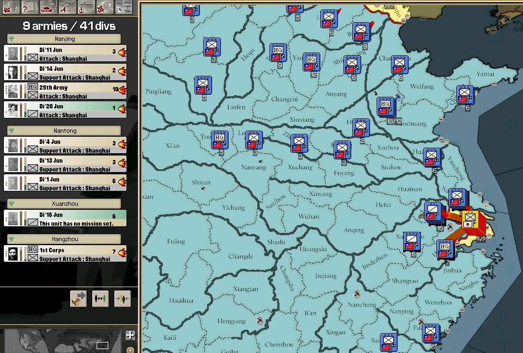This screenshot has height=353, width=523.
Task: Select the Changde province on the map
Action: pos(240,256)
